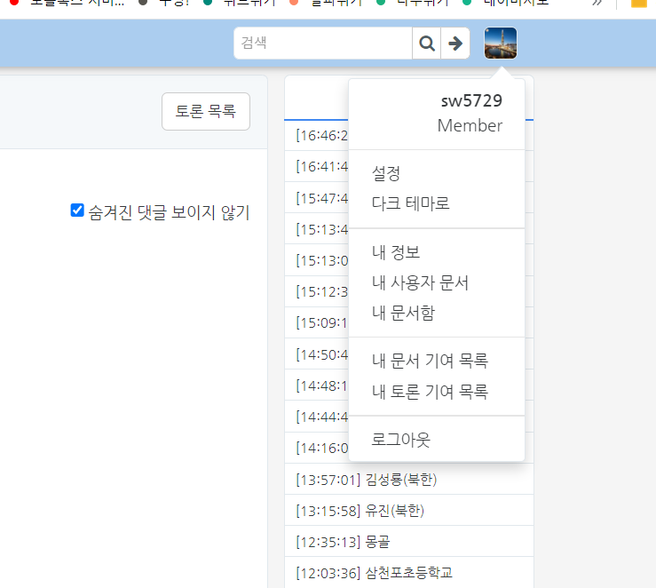Viewport: 656px width, 588px height.
Task: Switch to 다크 테마로 in menu
Action: point(410,203)
